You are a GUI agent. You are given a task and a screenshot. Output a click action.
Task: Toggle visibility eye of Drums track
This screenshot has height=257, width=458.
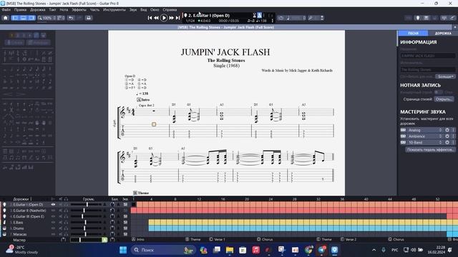(x=53, y=228)
